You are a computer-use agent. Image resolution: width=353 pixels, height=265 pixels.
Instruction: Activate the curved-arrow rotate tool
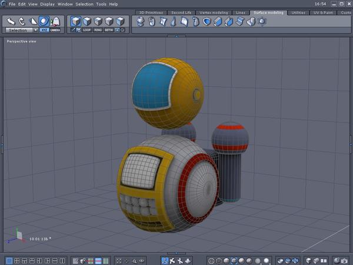tap(22, 22)
